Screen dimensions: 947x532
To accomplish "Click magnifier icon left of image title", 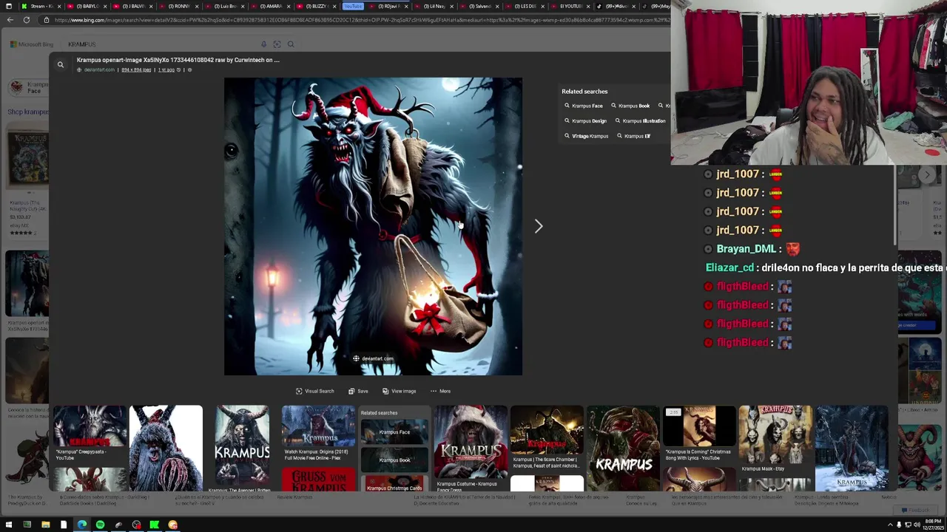I will [x=61, y=64].
